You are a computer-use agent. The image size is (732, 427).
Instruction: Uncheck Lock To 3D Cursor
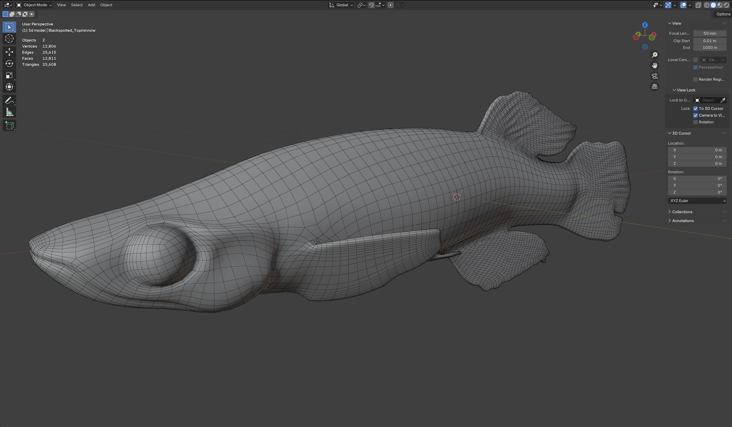point(696,109)
